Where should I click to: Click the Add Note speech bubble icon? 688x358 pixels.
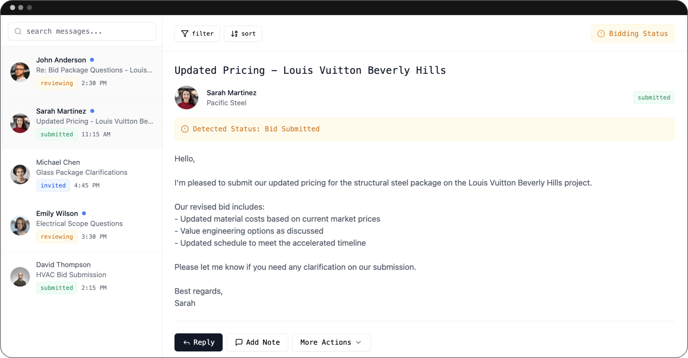[239, 342]
